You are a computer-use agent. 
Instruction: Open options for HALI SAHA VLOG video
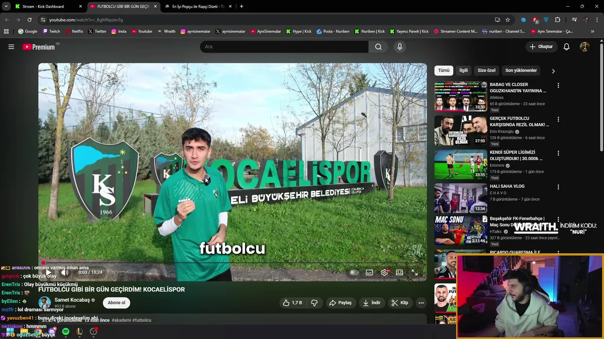pos(558,187)
